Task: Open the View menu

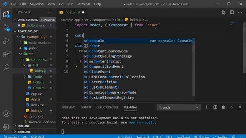Action: point(51,4)
